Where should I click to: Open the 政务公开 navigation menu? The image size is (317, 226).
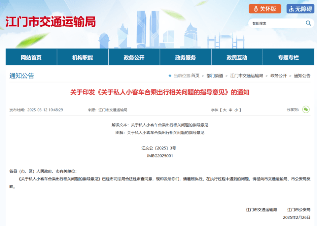134,57
